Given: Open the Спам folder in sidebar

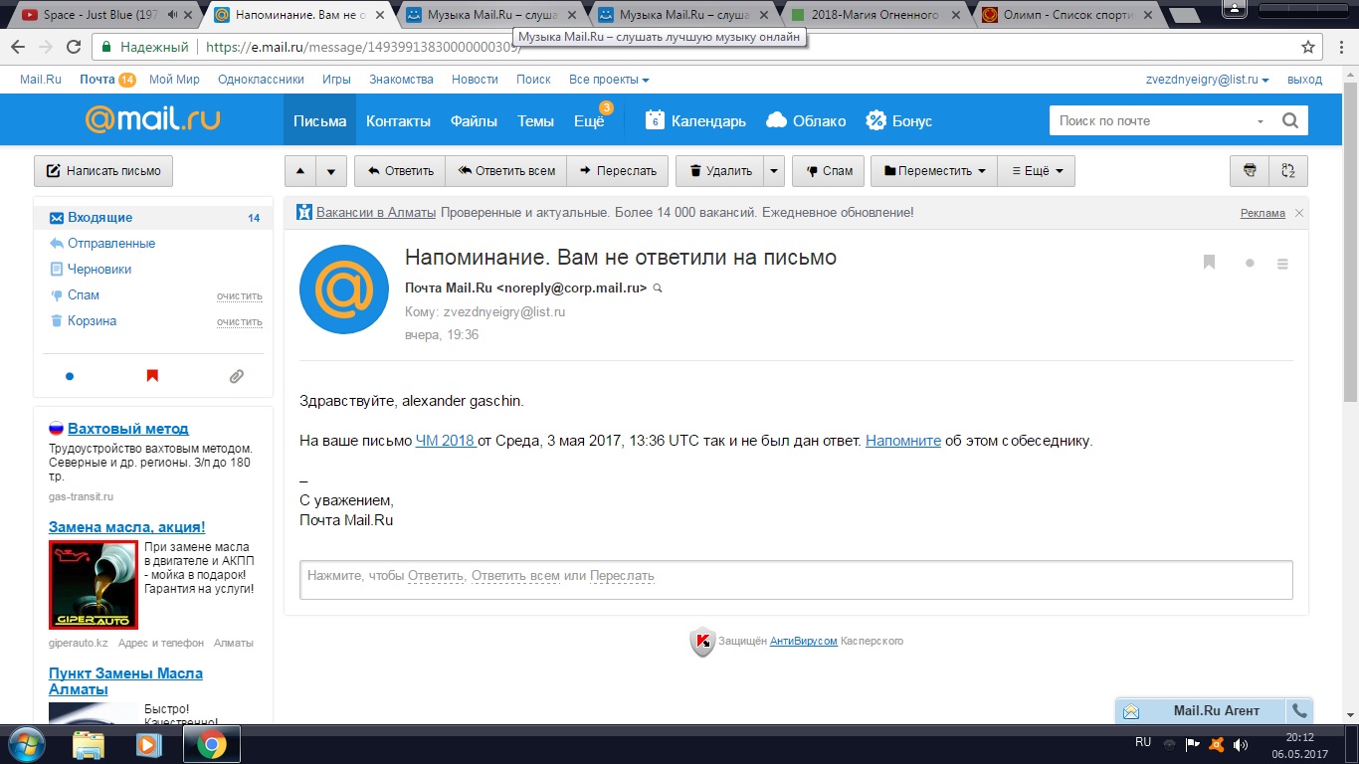Looking at the screenshot, I should click(x=84, y=294).
